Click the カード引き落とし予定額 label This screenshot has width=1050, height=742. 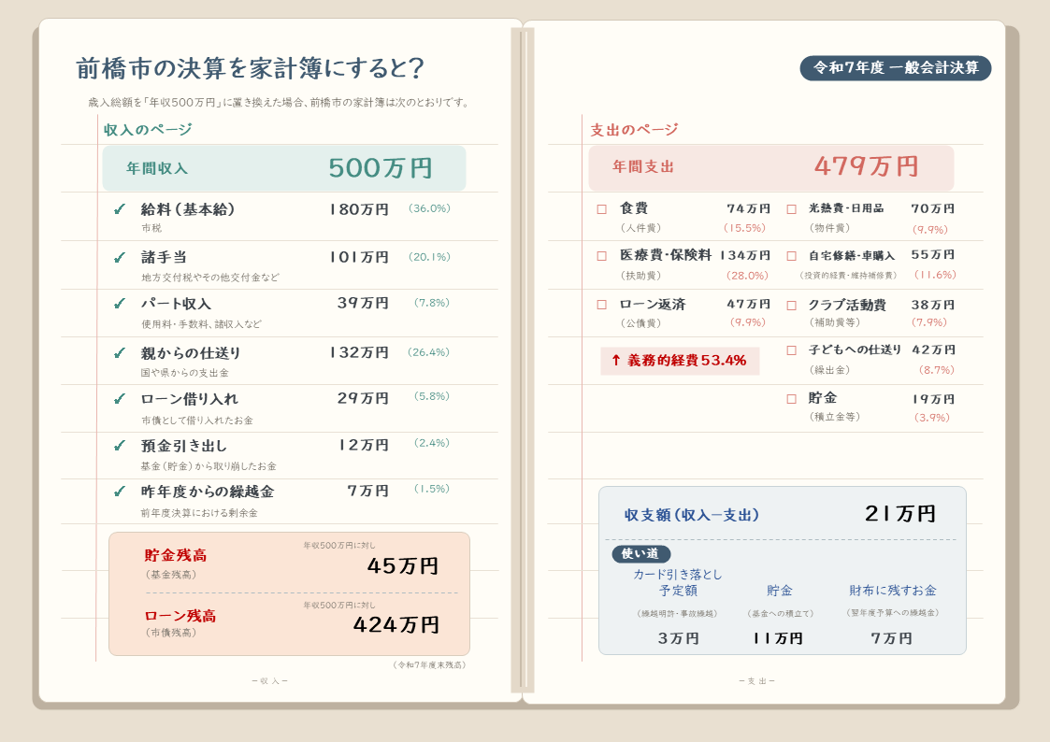pyautogui.click(x=678, y=582)
